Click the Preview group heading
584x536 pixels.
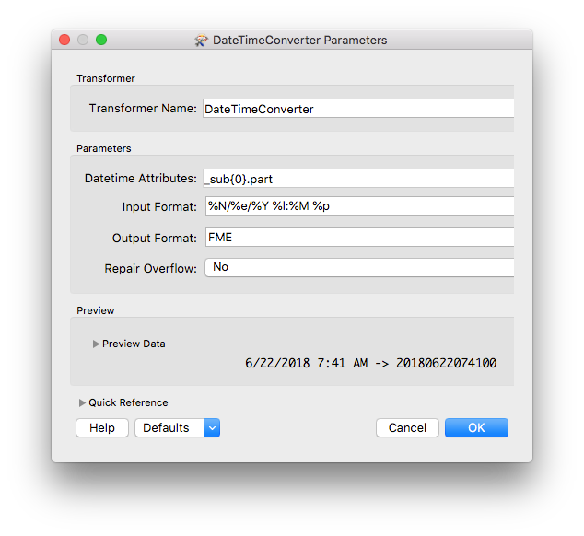coord(96,310)
